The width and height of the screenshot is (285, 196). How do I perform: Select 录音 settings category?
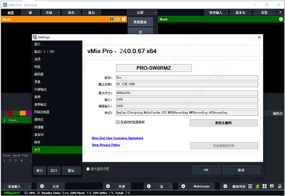click(57, 82)
